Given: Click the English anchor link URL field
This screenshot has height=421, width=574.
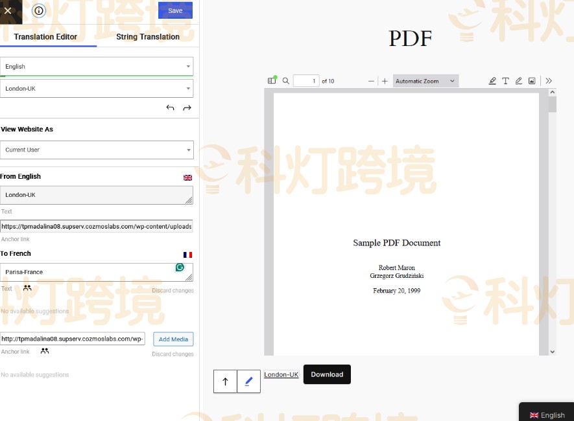Looking at the screenshot, I should coord(96,227).
